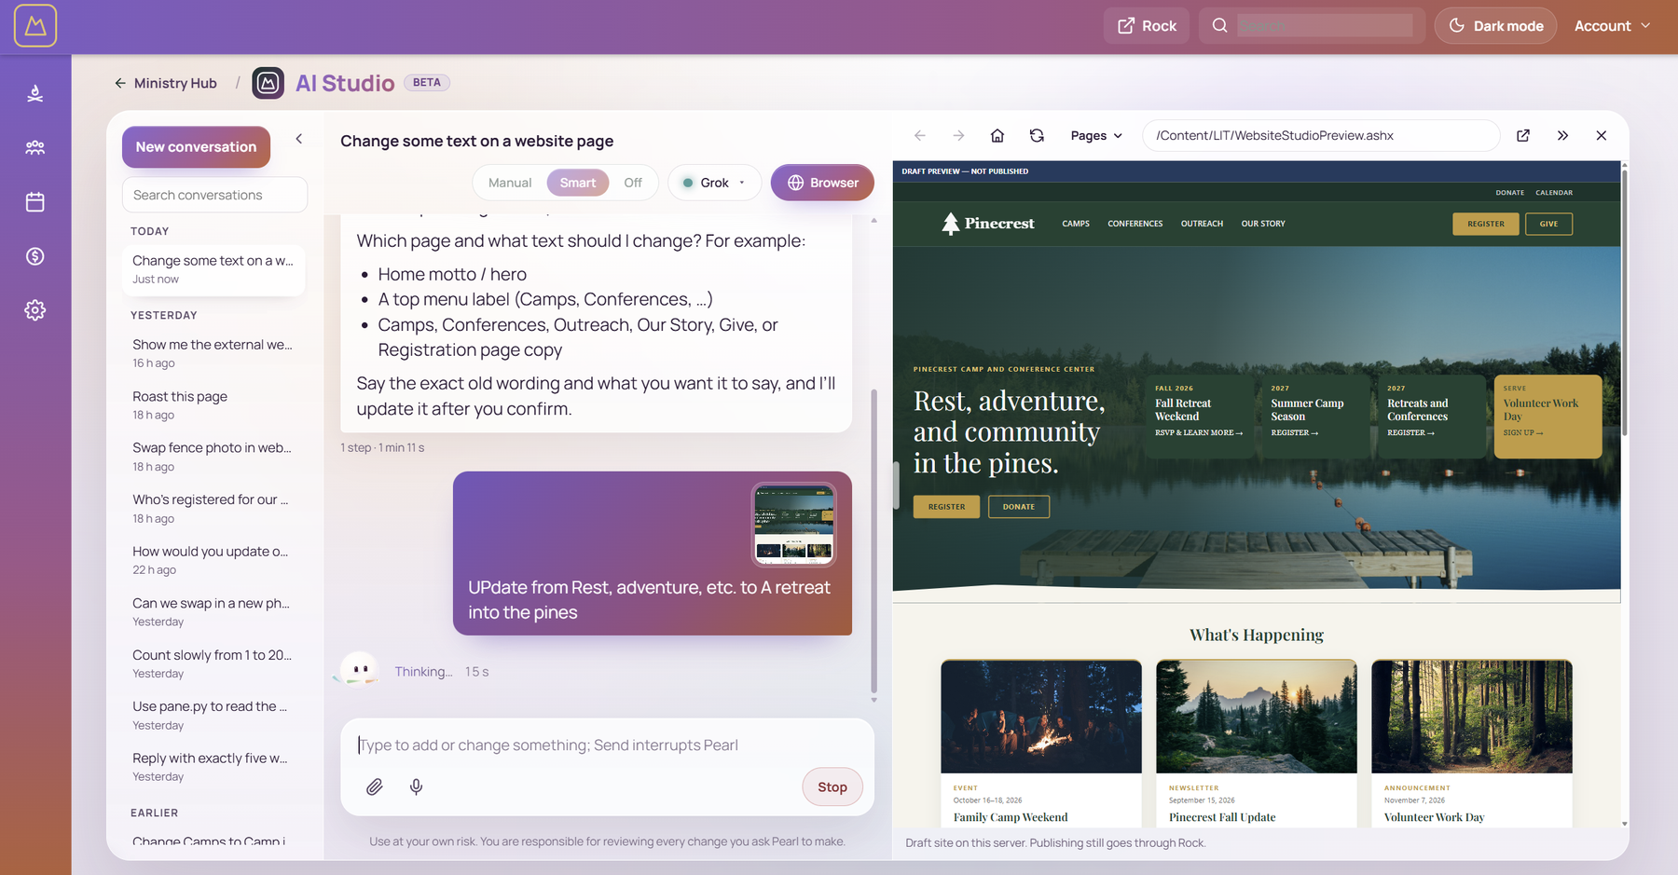Viewport: 1678px width, 875px height.
Task: Close the browser preview pane
Action: [x=1602, y=136]
